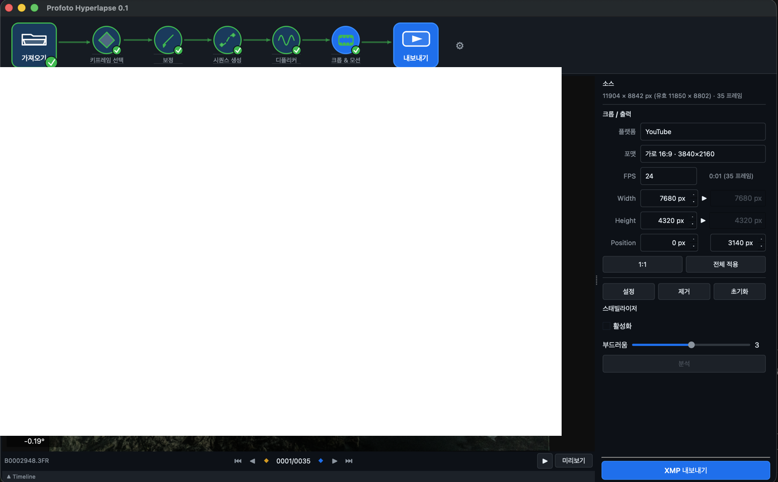Click the filename B0002948.3FR
Image resolution: width=778 pixels, height=482 pixels.
pos(27,461)
